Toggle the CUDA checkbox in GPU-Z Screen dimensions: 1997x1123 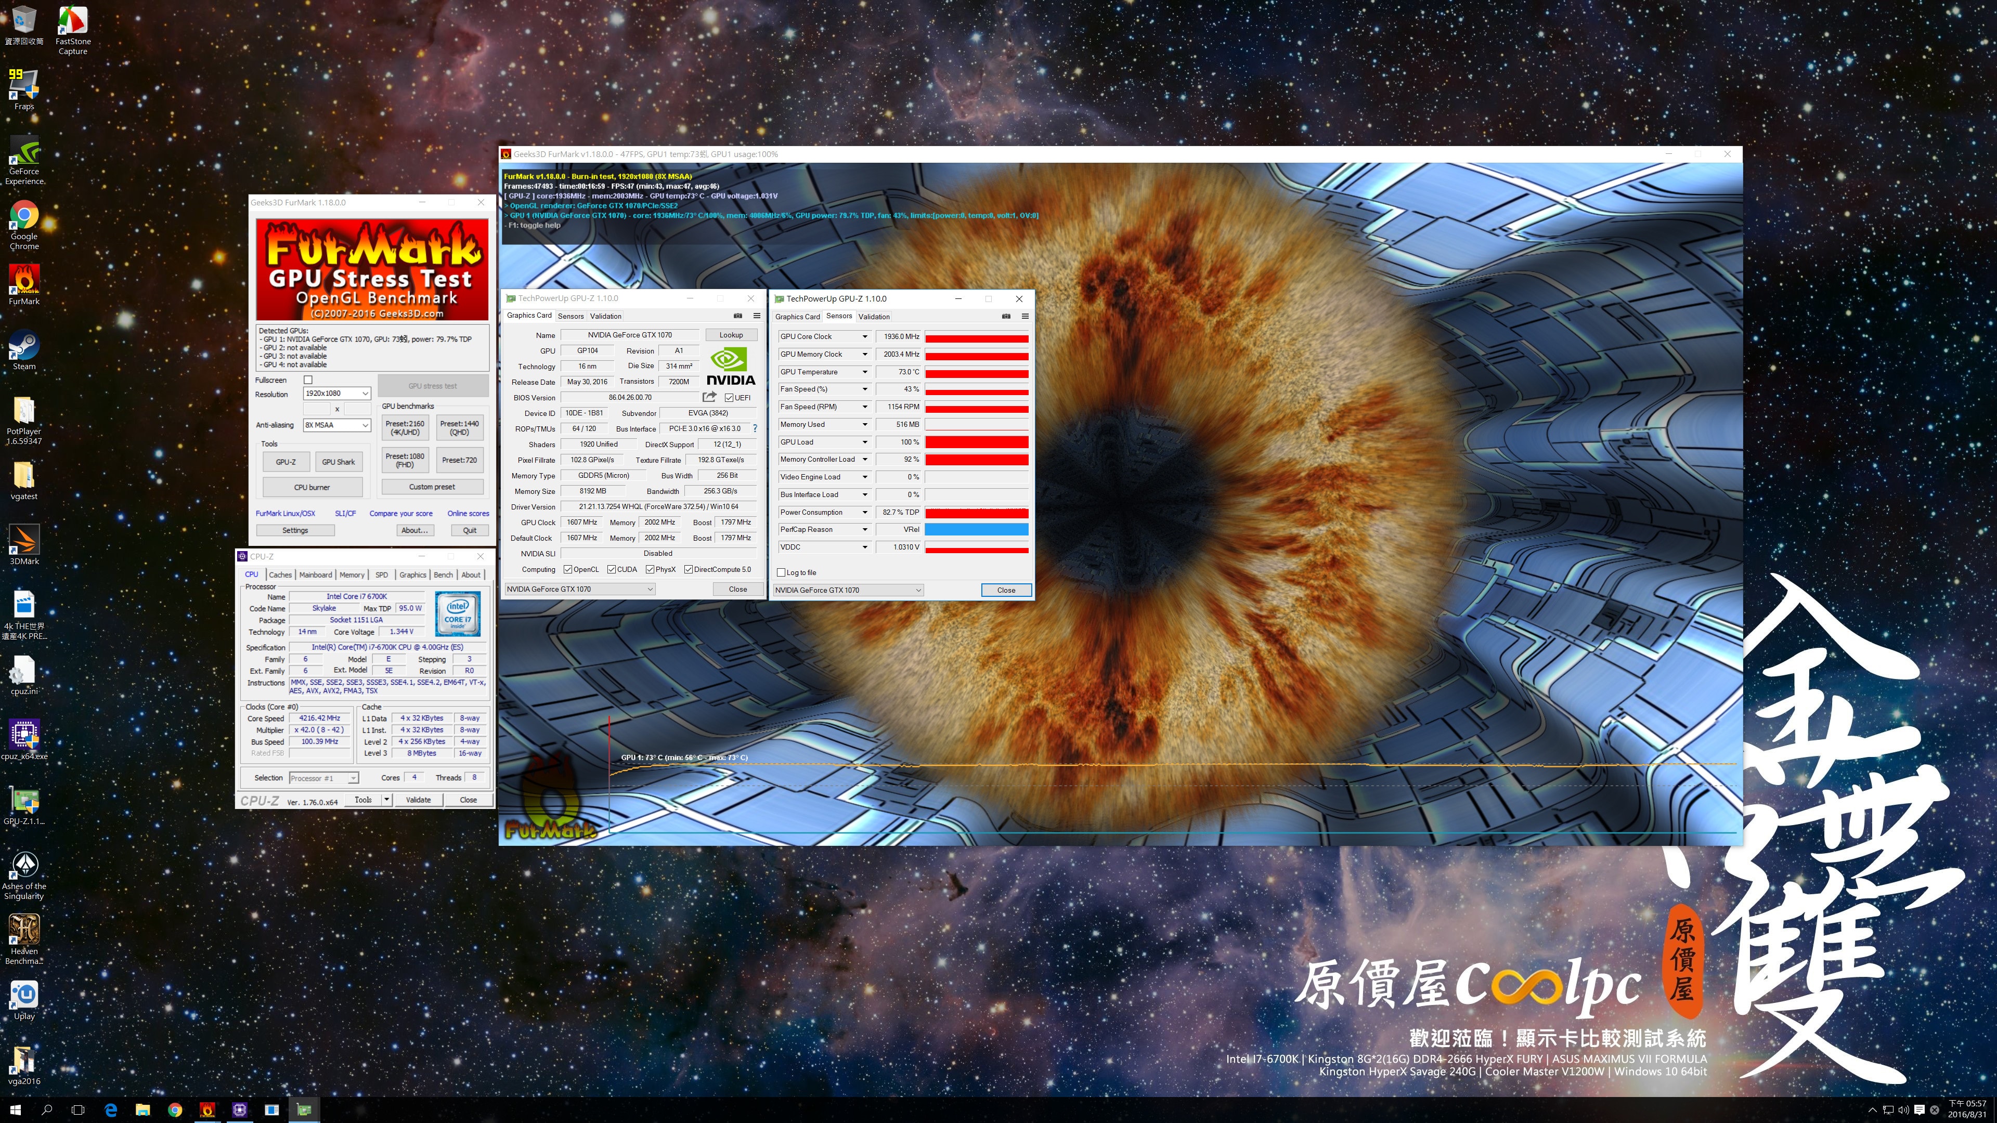pyautogui.click(x=612, y=570)
